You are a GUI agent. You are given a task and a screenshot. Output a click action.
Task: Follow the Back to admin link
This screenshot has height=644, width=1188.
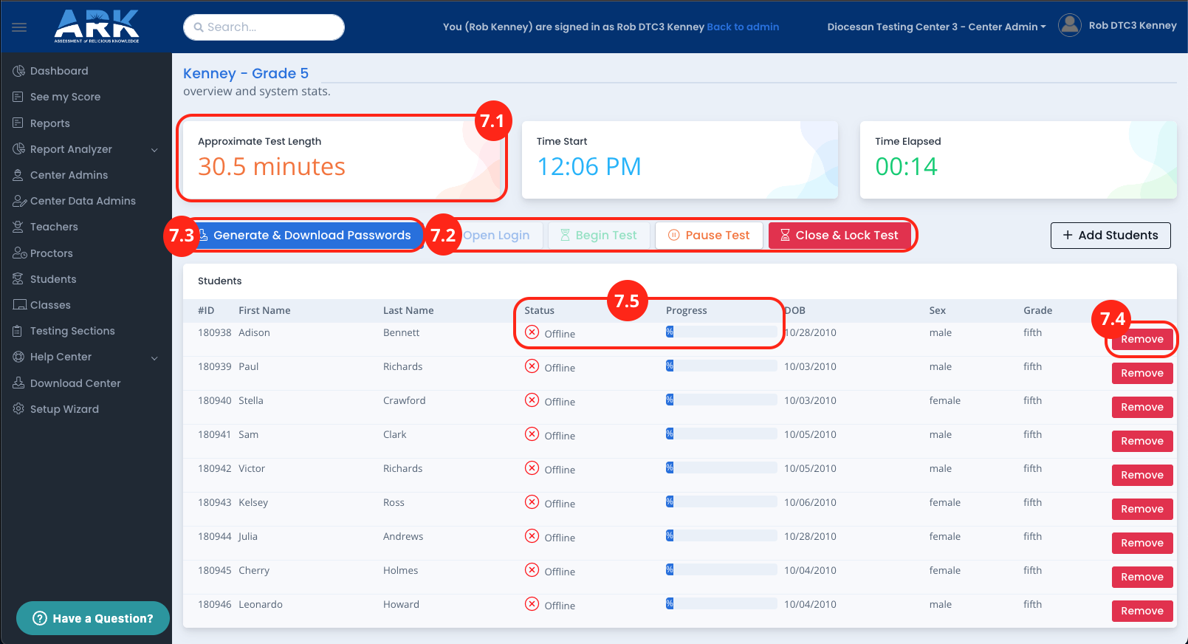tap(743, 27)
